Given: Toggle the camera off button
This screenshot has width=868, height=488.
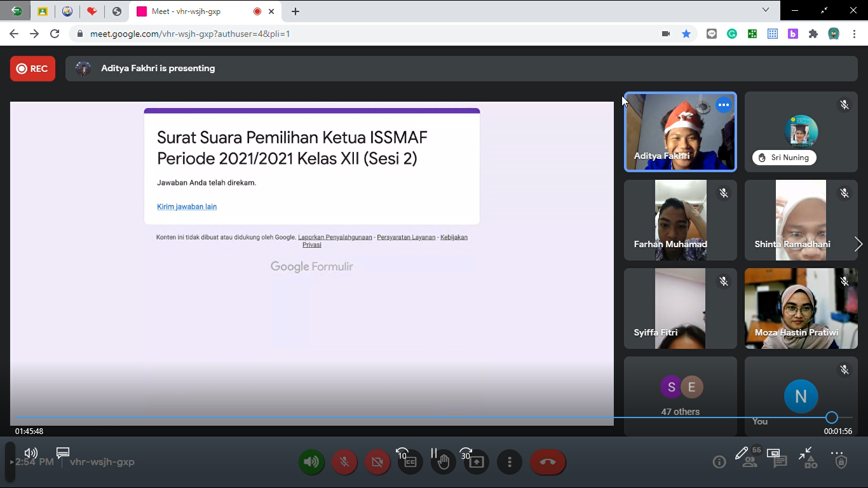Looking at the screenshot, I should coord(377,462).
